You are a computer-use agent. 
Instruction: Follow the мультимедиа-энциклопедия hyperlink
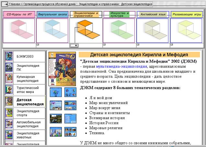[121, 67]
